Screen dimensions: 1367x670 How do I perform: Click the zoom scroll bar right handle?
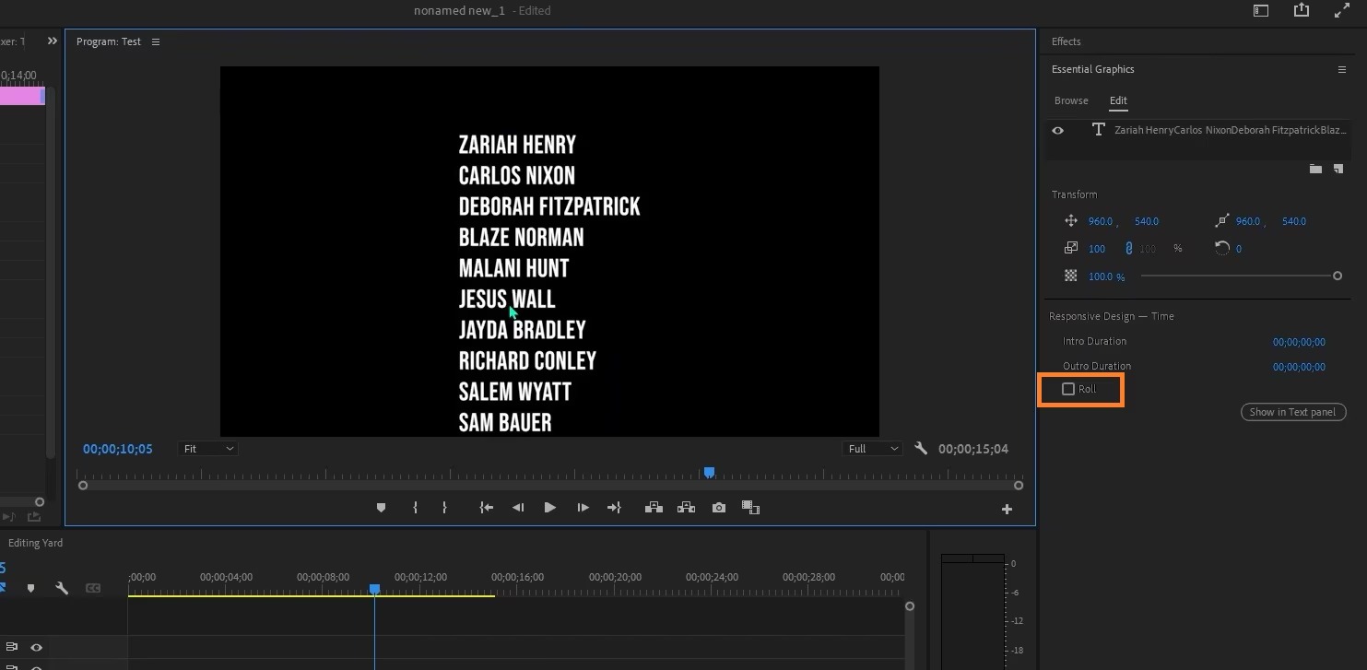tap(1019, 486)
